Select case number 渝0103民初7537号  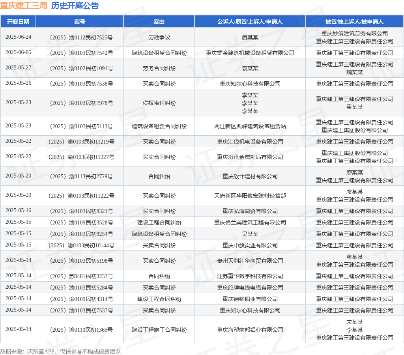[81, 311]
